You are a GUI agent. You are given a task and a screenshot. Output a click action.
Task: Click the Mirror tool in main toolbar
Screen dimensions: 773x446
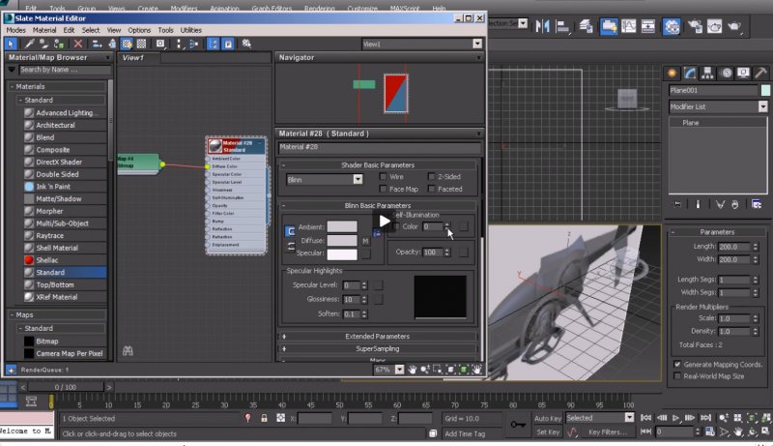(542, 26)
